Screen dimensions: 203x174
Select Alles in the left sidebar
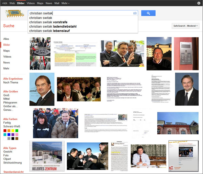tap(6, 39)
